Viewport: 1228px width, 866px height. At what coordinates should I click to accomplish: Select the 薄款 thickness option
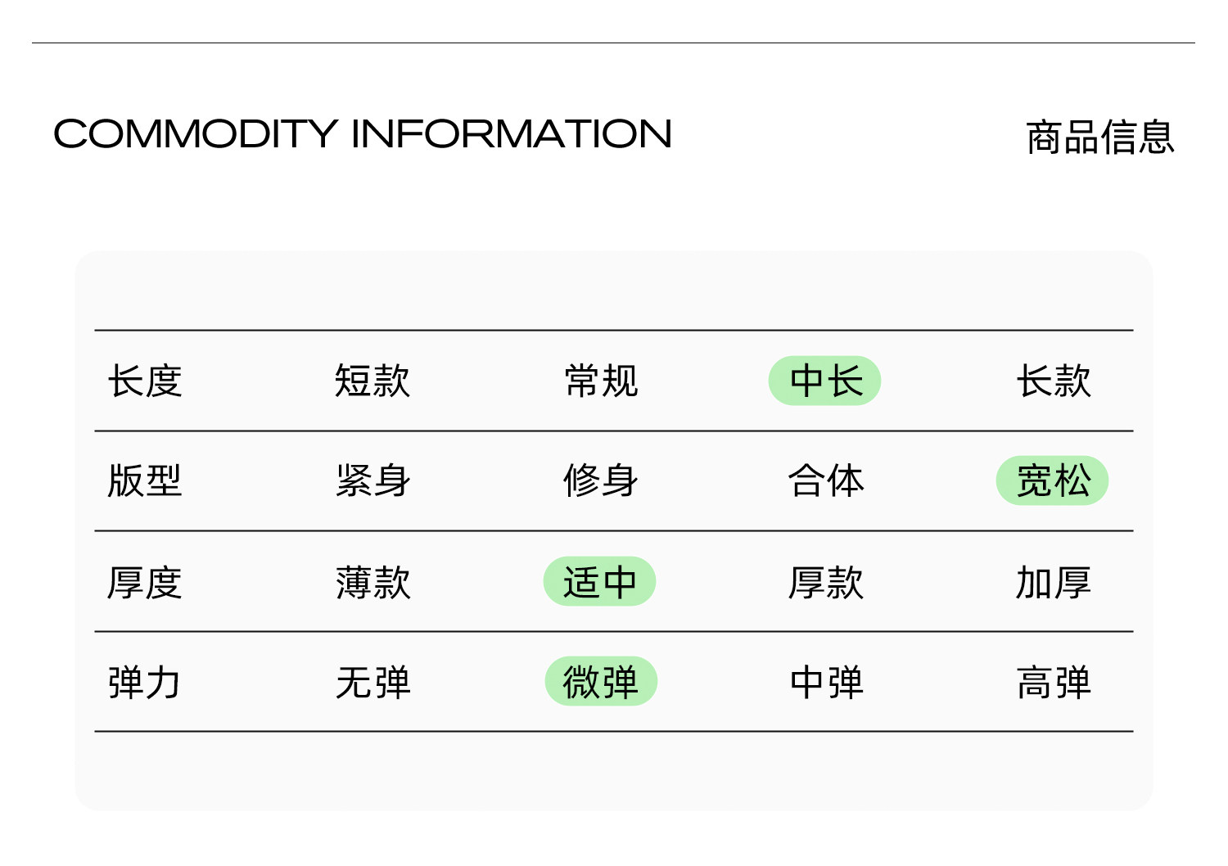click(372, 583)
